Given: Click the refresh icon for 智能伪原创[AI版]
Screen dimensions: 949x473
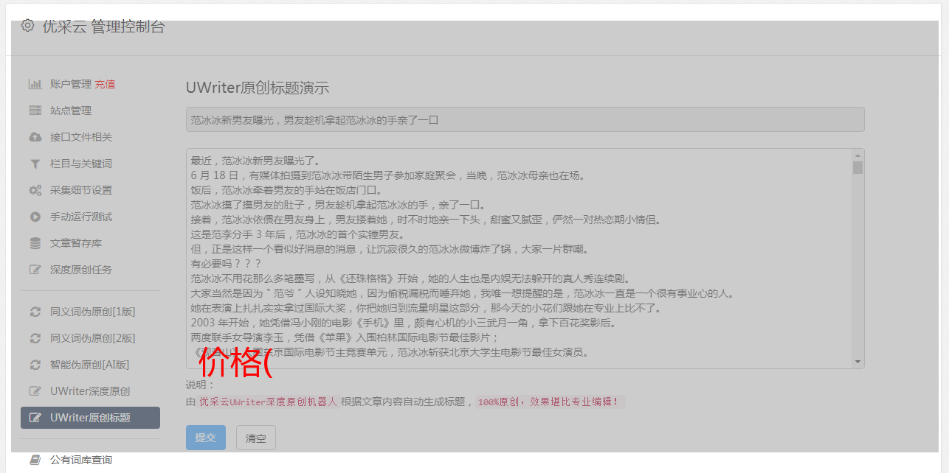Looking at the screenshot, I should pyautogui.click(x=35, y=365).
